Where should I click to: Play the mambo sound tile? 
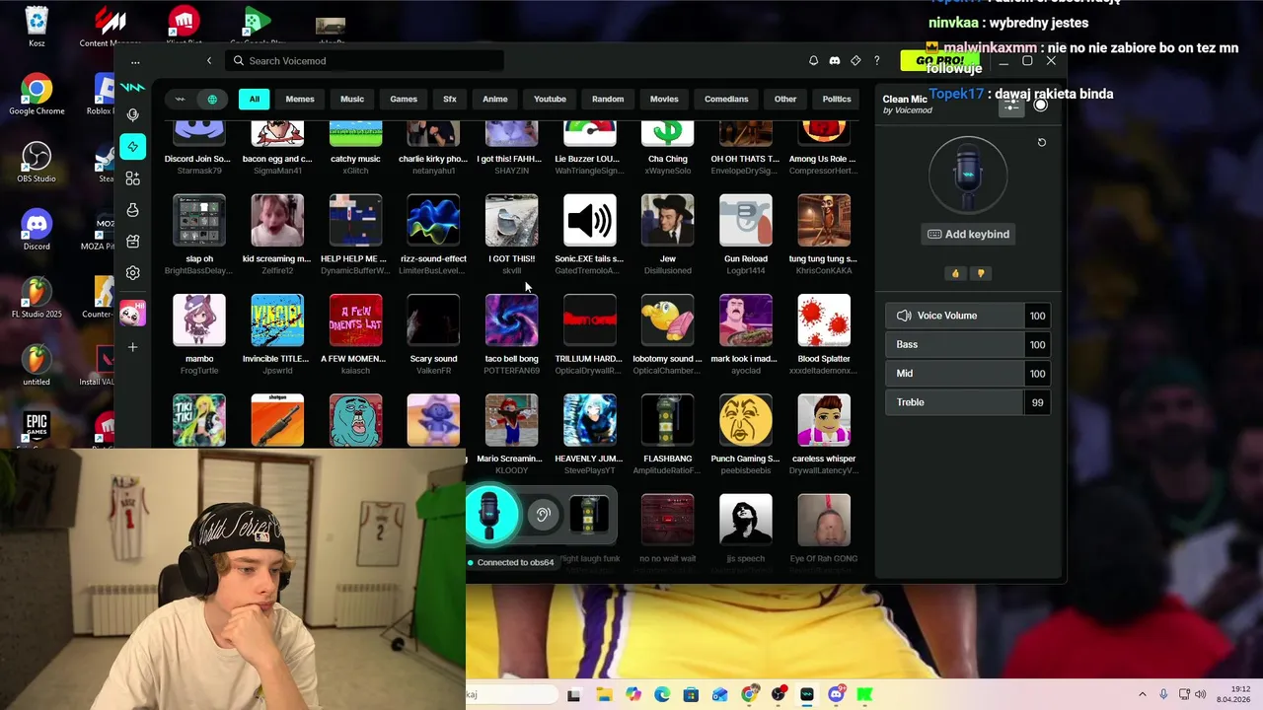pyautogui.click(x=199, y=320)
